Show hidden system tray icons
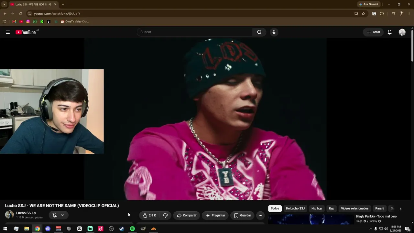Viewport: 414px width, 233px height. (370, 229)
